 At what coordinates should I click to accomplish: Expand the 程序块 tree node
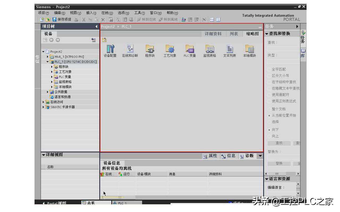click(x=52, y=67)
